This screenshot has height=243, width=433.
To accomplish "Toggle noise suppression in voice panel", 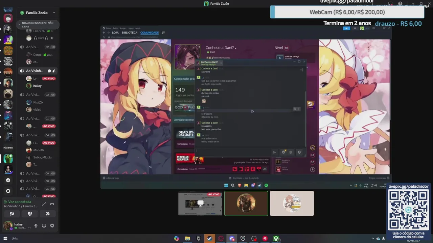I will [x=44, y=204].
